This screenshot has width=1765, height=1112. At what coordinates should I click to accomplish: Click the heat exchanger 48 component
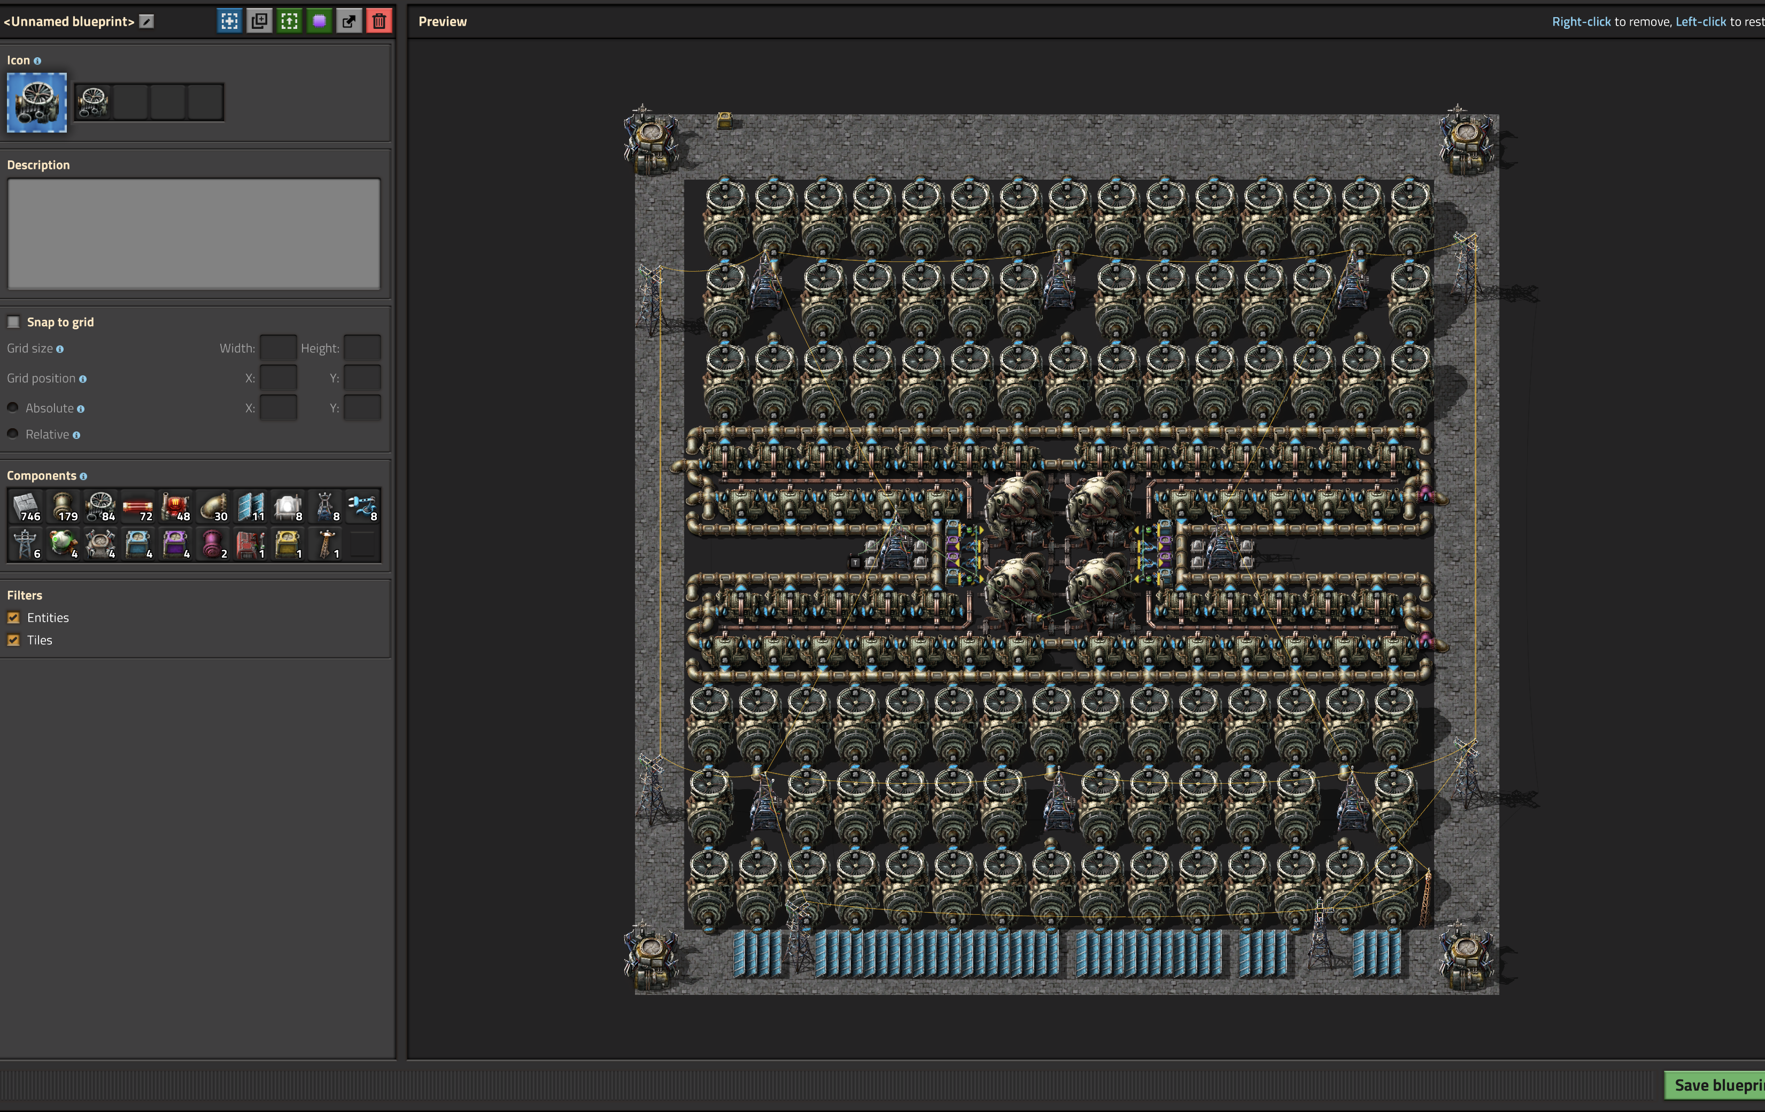(175, 506)
